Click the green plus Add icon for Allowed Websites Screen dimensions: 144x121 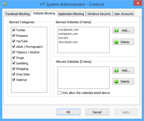click(x=116, y=70)
